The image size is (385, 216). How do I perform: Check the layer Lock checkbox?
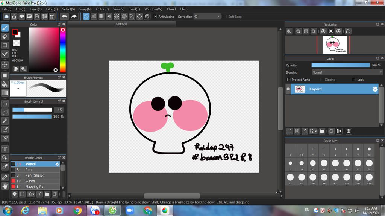tap(354, 79)
